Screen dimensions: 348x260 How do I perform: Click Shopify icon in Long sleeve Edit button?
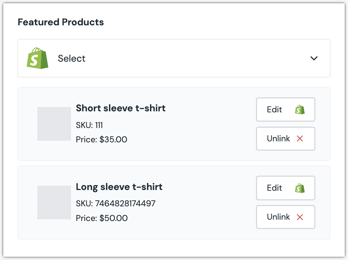[x=300, y=188]
